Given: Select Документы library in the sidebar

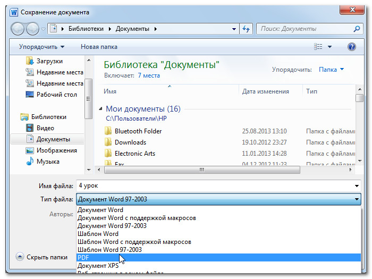Looking at the screenshot, I should pyautogui.click(x=47, y=139).
